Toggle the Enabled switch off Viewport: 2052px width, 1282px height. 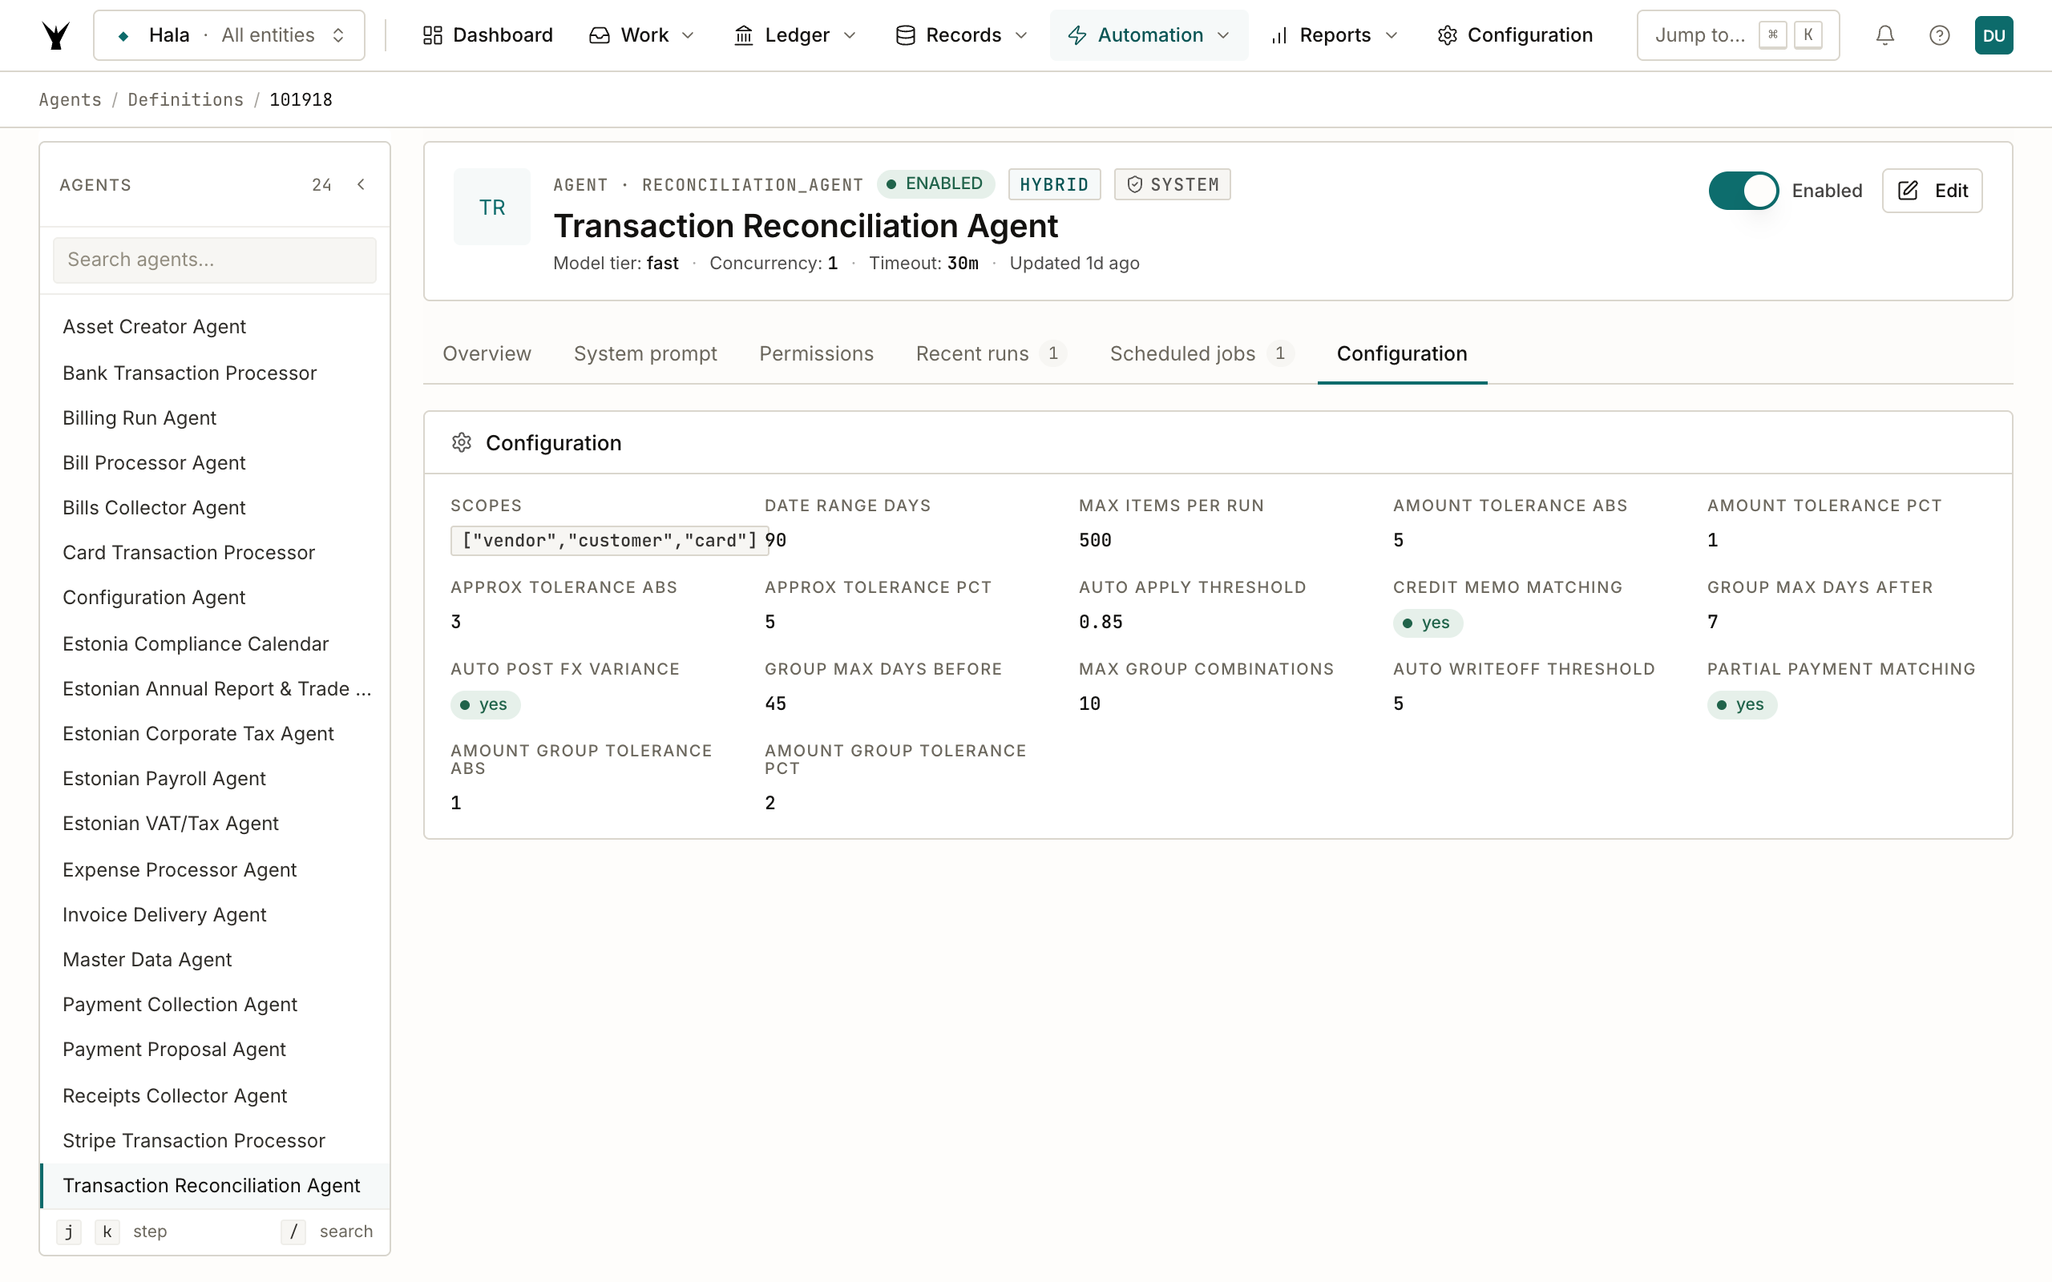click(1743, 191)
